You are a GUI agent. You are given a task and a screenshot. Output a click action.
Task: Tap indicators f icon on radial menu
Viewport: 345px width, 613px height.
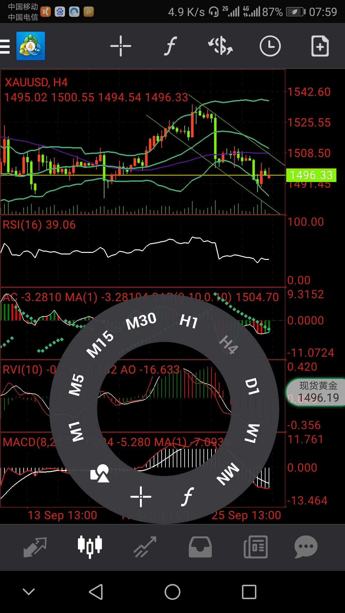click(x=188, y=496)
